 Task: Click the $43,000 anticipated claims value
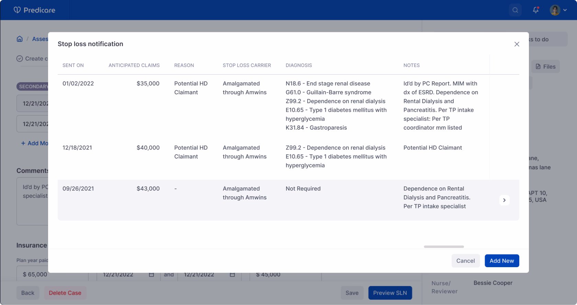pos(148,189)
